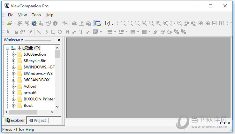Select the Ellipse drawing tool
This screenshot has width=235, height=134.
tap(60, 32)
